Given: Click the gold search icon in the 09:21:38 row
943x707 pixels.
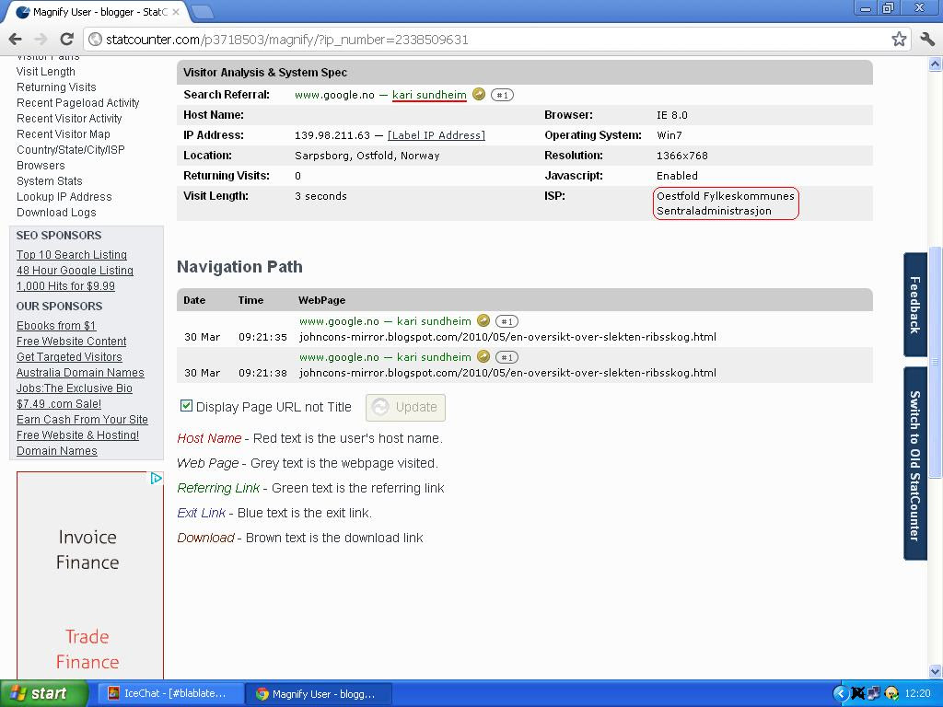Looking at the screenshot, I should click(x=483, y=356).
